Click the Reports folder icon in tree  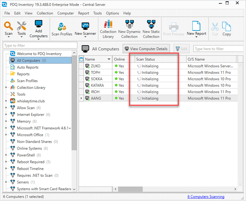click(x=13, y=74)
